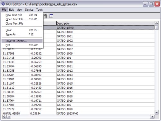
Task: Select the GATSO:1016 description cell
Action: [x=106, y=88]
